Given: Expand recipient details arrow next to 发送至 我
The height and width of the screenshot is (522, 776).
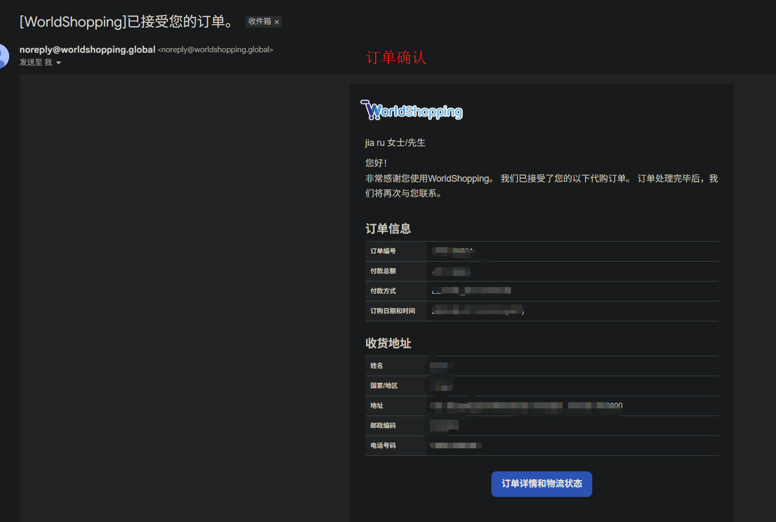Looking at the screenshot, I should click(x=58, y=63).
